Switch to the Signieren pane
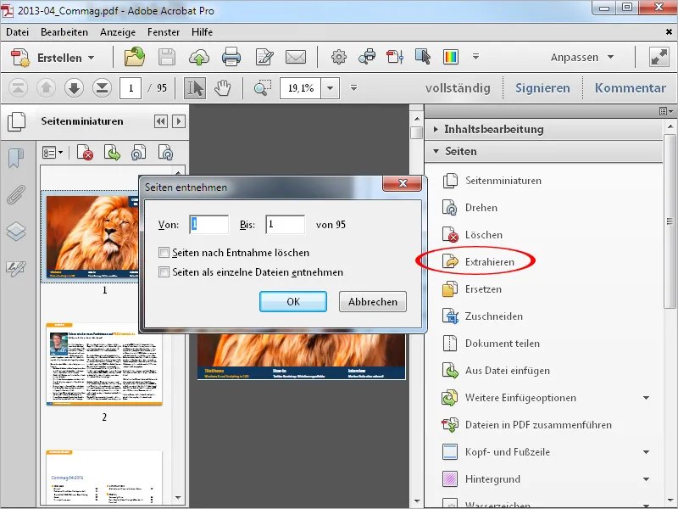 click(542, 88)
